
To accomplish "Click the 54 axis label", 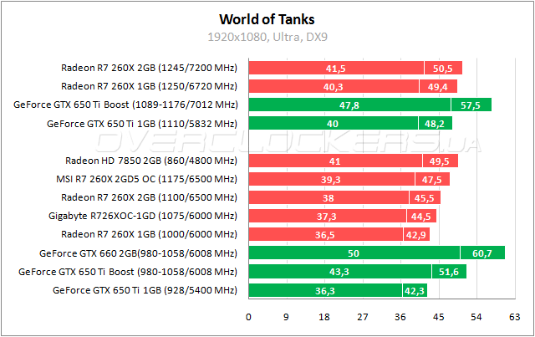I will 476,317.
